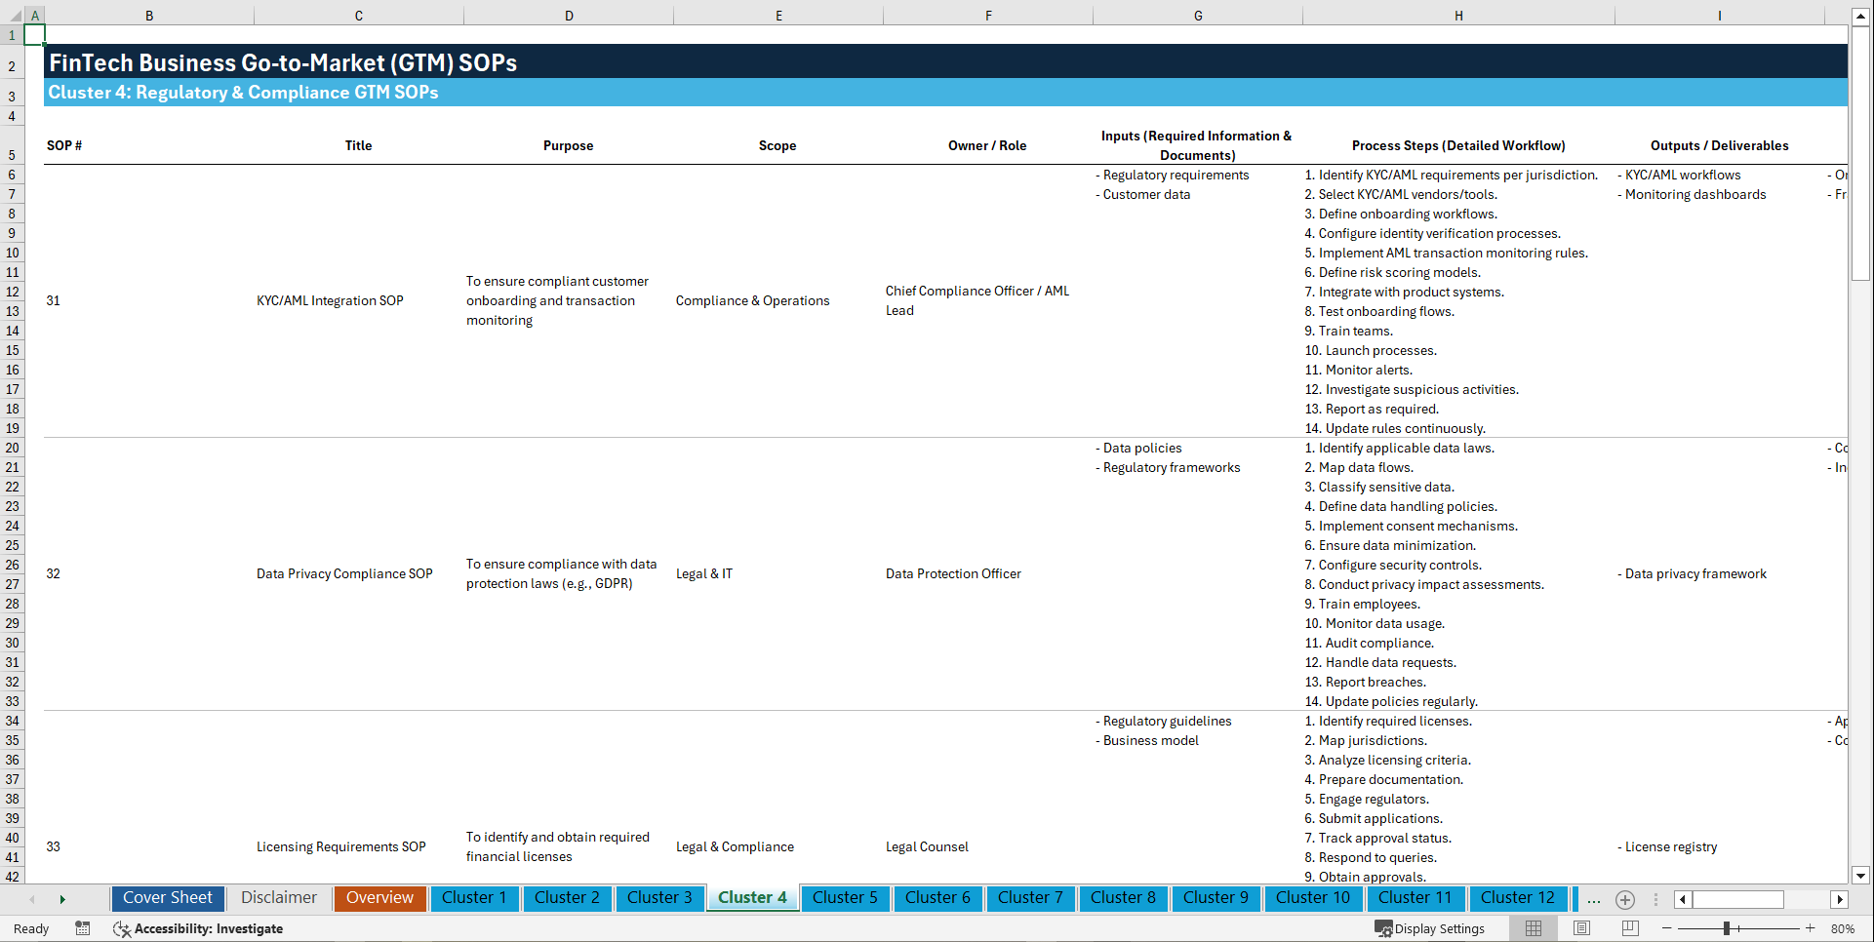Start macro recording from status bar
The width and height of the screenshot is (1874, 942).
pos(83,928)
